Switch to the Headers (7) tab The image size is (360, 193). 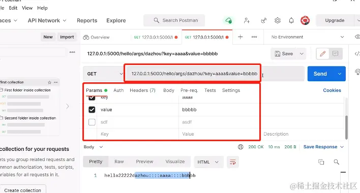point(142,90)
